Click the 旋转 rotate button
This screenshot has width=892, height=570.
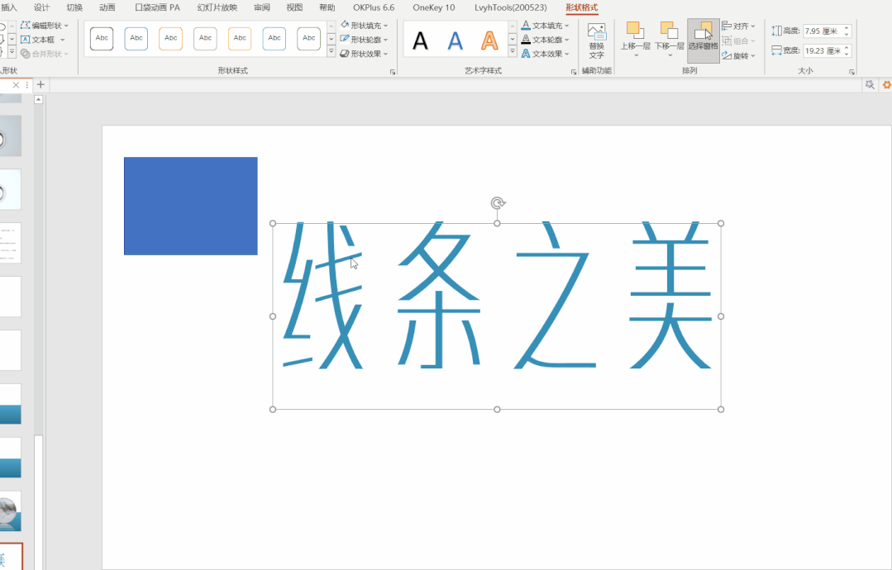[x=739, y=55]
